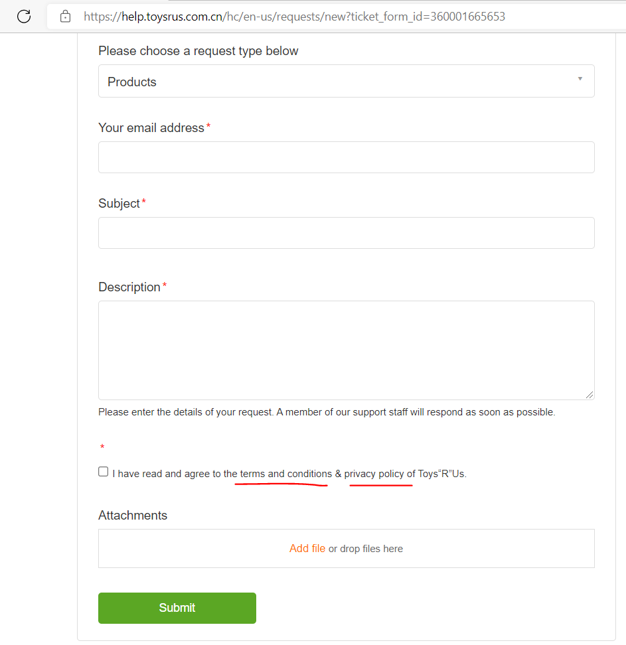Click the resize grip of the Description box
626x645 pixels.
tap(589, 395)
